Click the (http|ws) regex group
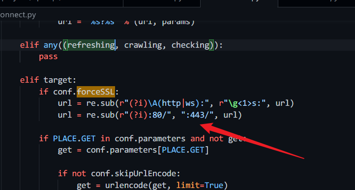Image resolution: width=355 pixels, height=190 pixels. coord(179,103)
